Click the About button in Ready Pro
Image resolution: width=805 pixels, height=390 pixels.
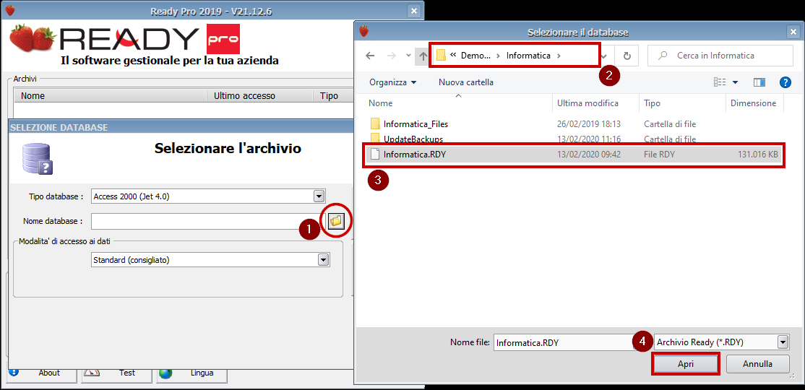(41, 373)
